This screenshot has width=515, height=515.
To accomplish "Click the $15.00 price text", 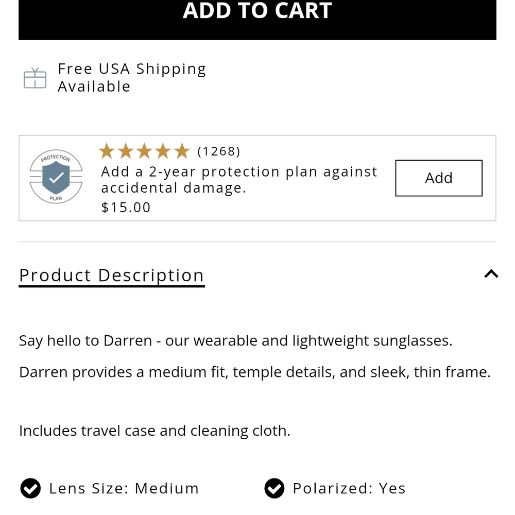I will click(x=125, y=207).
